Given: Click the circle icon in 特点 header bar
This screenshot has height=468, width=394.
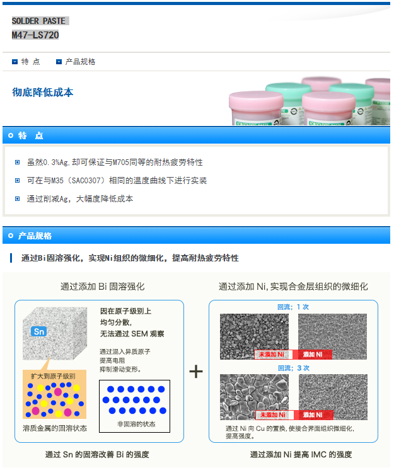Looking at the screenshot, I should coord(11,135).
